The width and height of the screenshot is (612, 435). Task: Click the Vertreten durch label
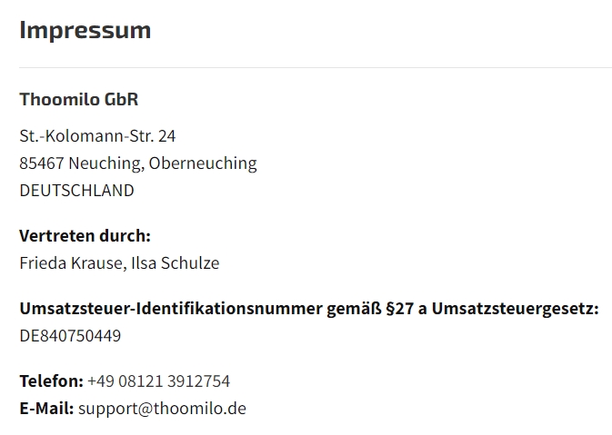(85, 236)
